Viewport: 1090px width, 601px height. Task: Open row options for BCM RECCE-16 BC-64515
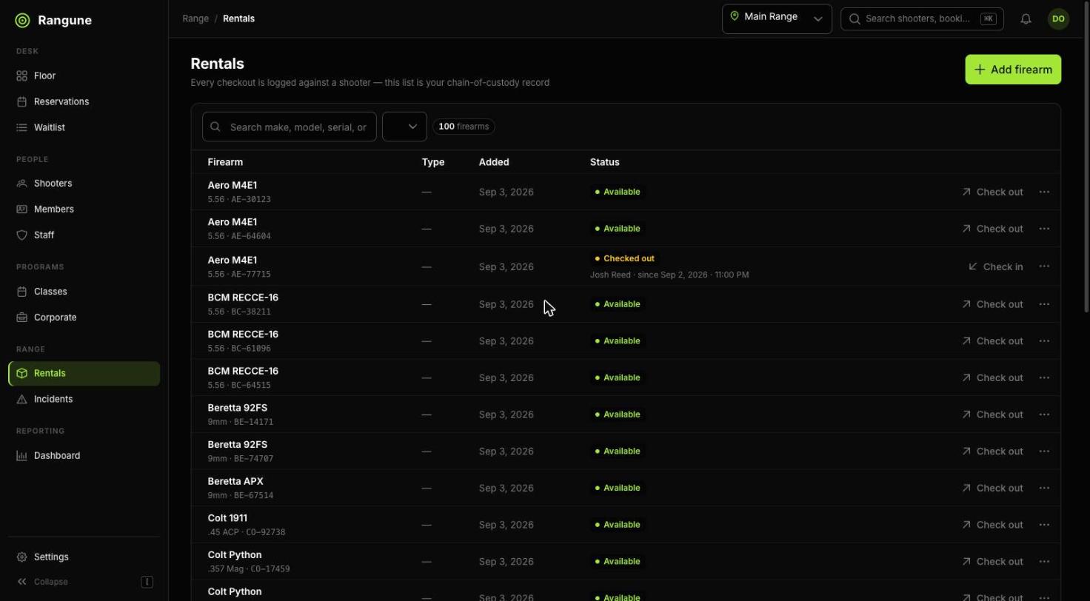point(1044,377)
